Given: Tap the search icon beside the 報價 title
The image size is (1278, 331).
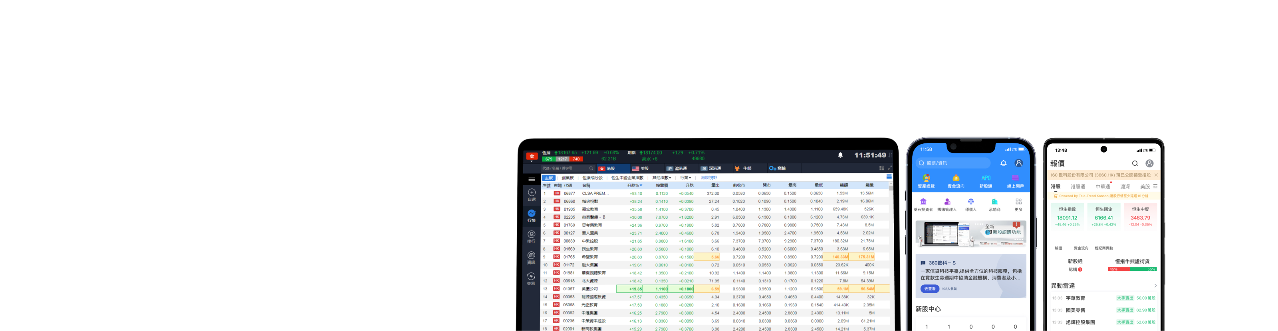Looking at the screenshot, I should [1135, 163].
